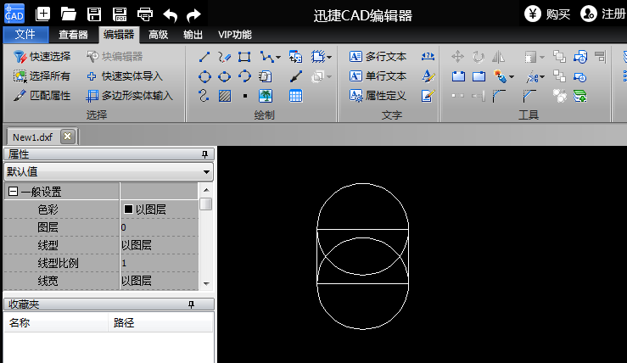Pin the 收藏夹 panel
The height and width of the screenshot is (363, 627).
pyautogui.click(x=191, y=304)
